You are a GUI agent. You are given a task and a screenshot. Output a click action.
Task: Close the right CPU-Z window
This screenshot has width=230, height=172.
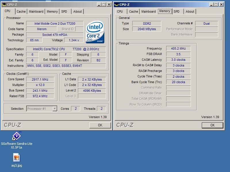[x=221, y=5]
